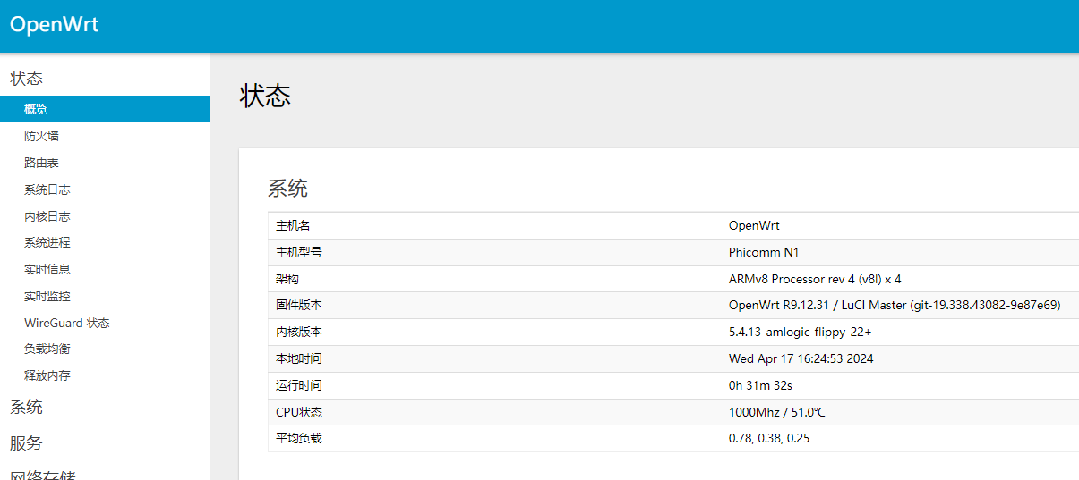Click the ARMv8 Processor architecture value
The image size is (1079, 480).
[x=815, y=279]
